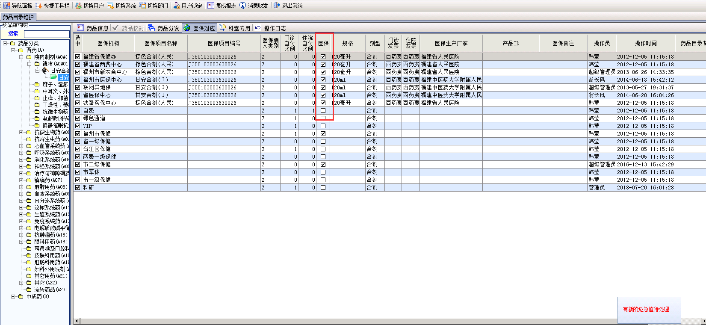
Task: Click the 医保生产厂家 column header
Action: [x=451, y=43]
